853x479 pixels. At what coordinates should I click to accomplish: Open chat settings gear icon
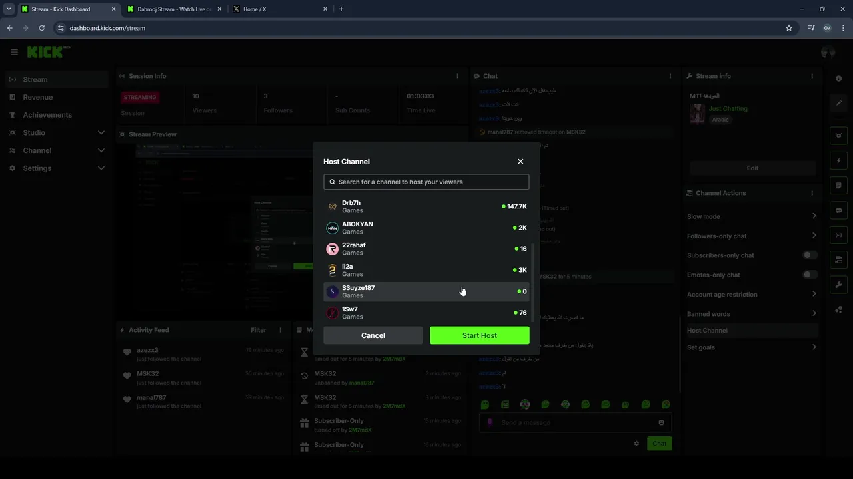click(x=636, y=444)
